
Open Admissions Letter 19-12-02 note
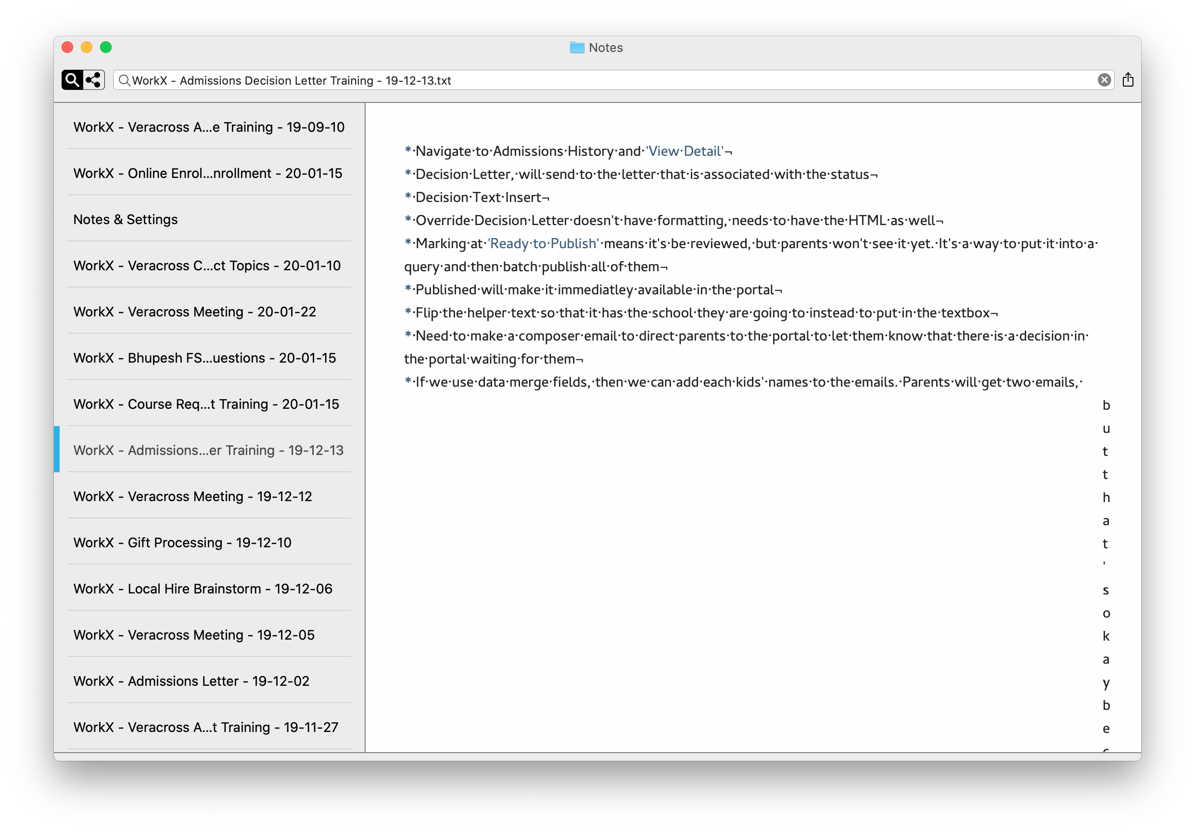click(191, 681)
